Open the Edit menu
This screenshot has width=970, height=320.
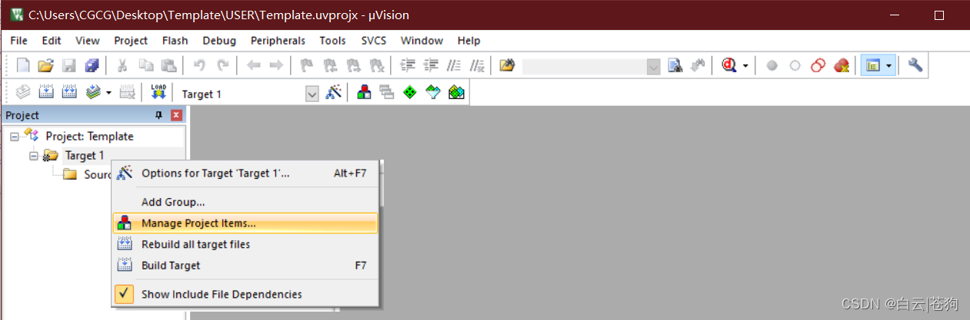click(52, 41)
